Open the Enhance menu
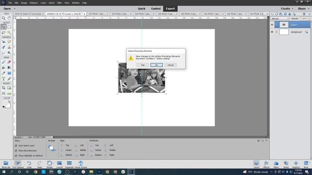Image resolution: width=312 pixels, height=175 pixels. point(34,3)
